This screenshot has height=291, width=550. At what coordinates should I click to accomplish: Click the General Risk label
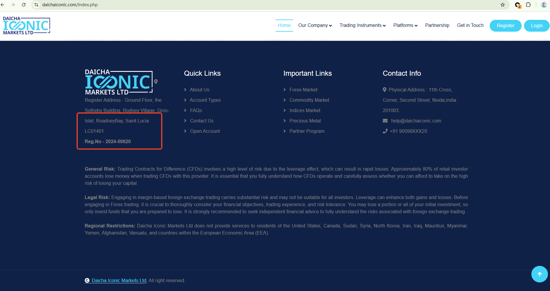click(100, 169)
